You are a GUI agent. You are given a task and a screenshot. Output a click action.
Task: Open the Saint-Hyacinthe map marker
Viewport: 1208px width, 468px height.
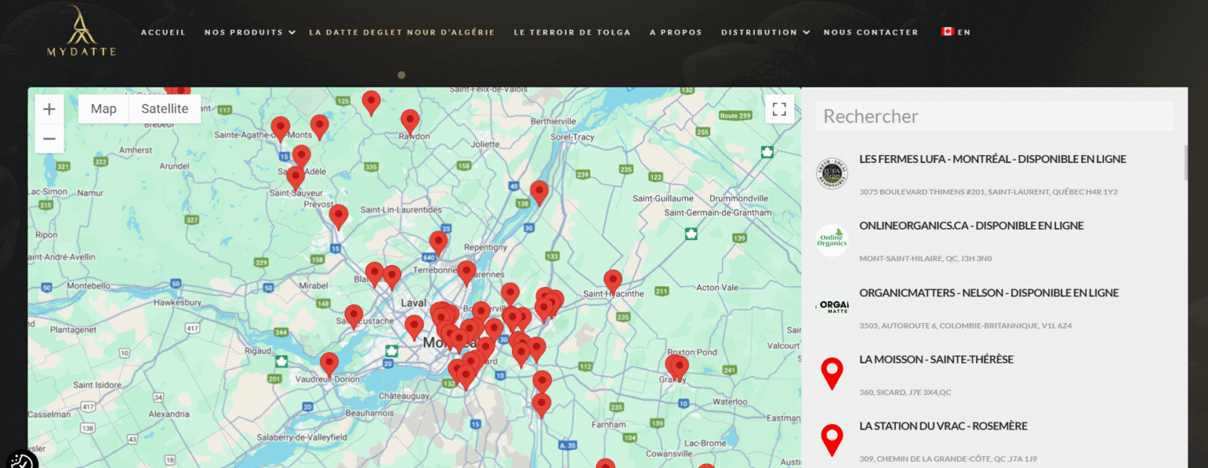coord(613,282)
